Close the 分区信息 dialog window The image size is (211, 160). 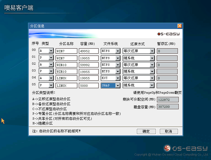(179, 26)
